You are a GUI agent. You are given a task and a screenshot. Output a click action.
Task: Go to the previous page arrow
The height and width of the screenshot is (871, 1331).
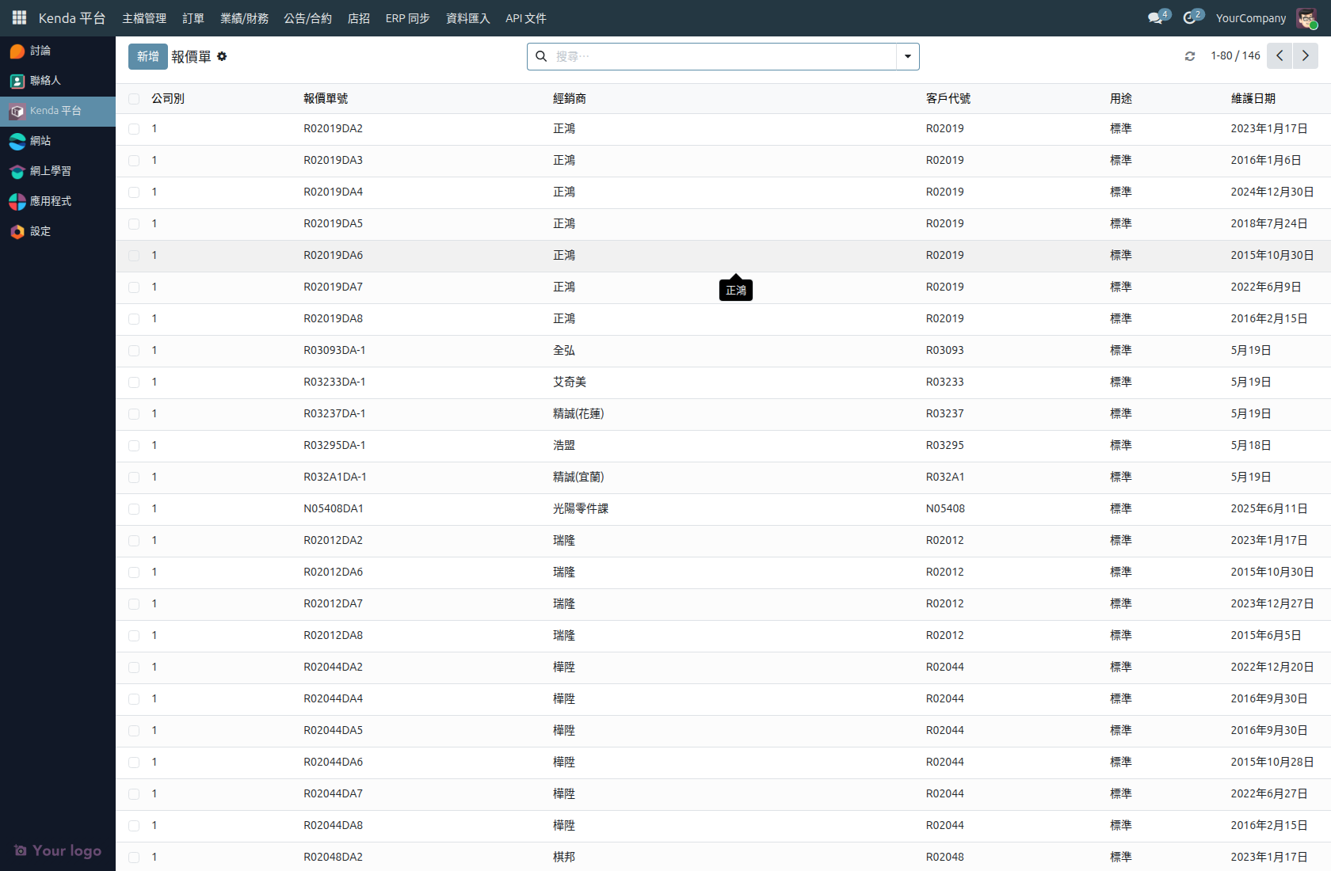coord(1280,56)
